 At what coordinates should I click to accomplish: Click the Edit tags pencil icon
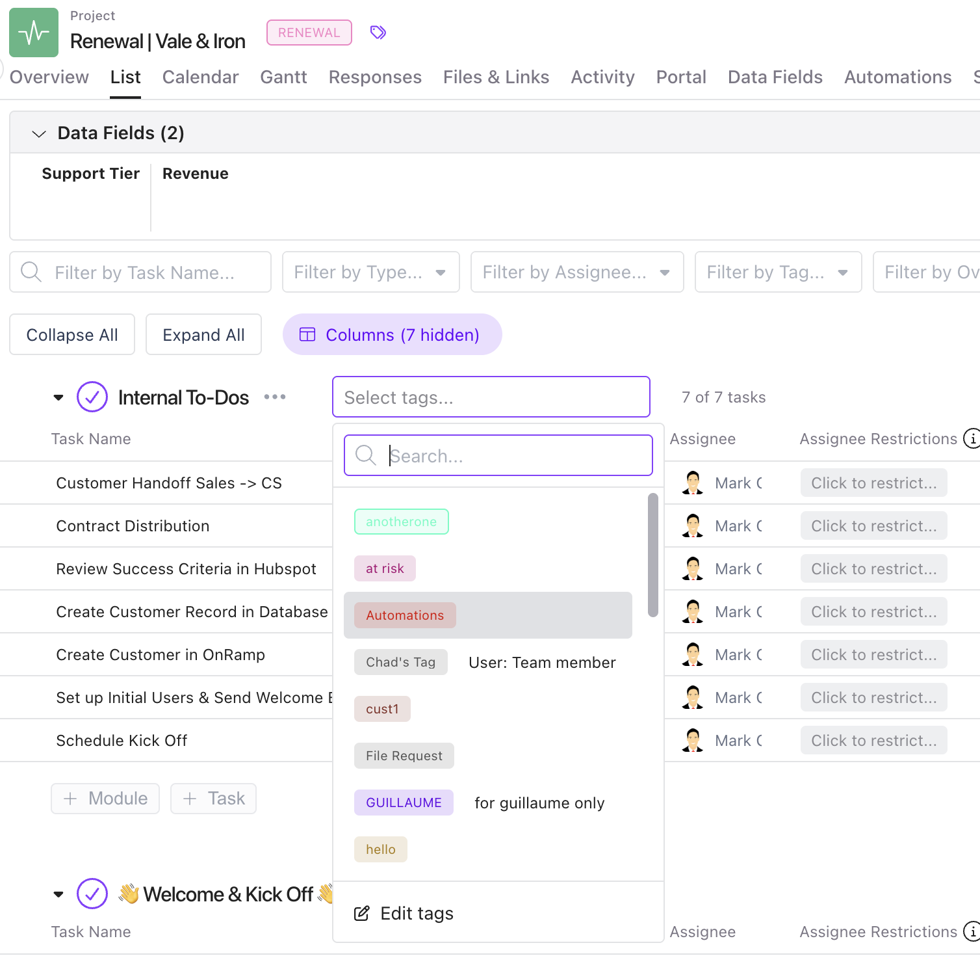coord(361,914)
